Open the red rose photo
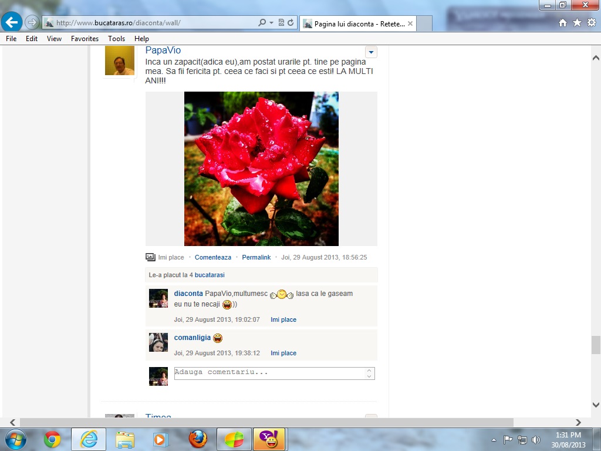This screenshot has width=601, height=451. (x=261, y=169)
